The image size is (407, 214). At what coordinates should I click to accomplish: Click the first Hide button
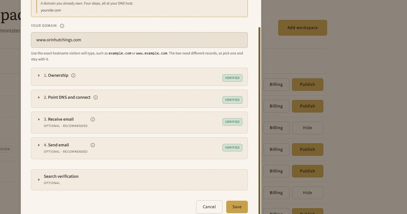tap(308, 128)
